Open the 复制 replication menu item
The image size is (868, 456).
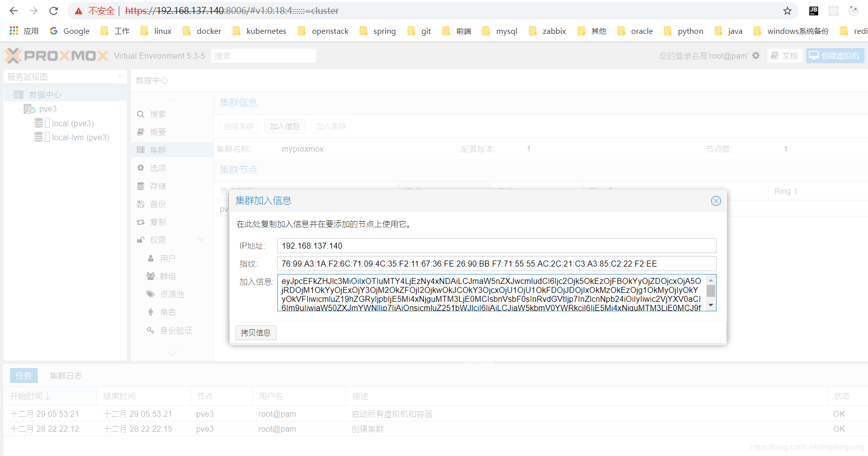pos(172,222)
